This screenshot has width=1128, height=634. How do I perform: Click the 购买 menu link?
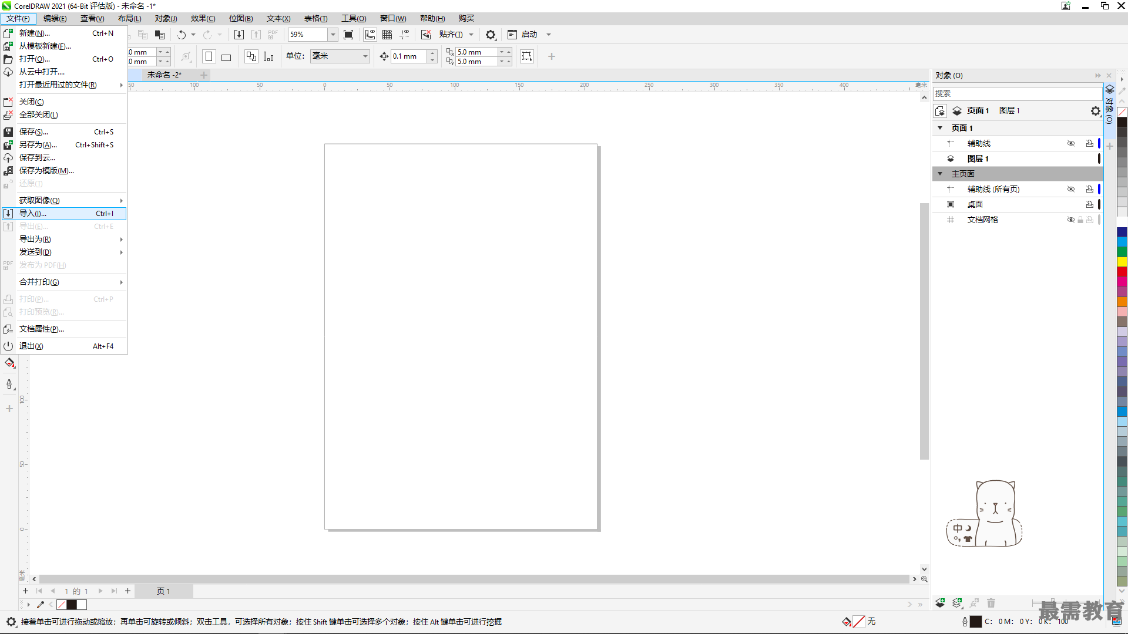coord(466,18)
